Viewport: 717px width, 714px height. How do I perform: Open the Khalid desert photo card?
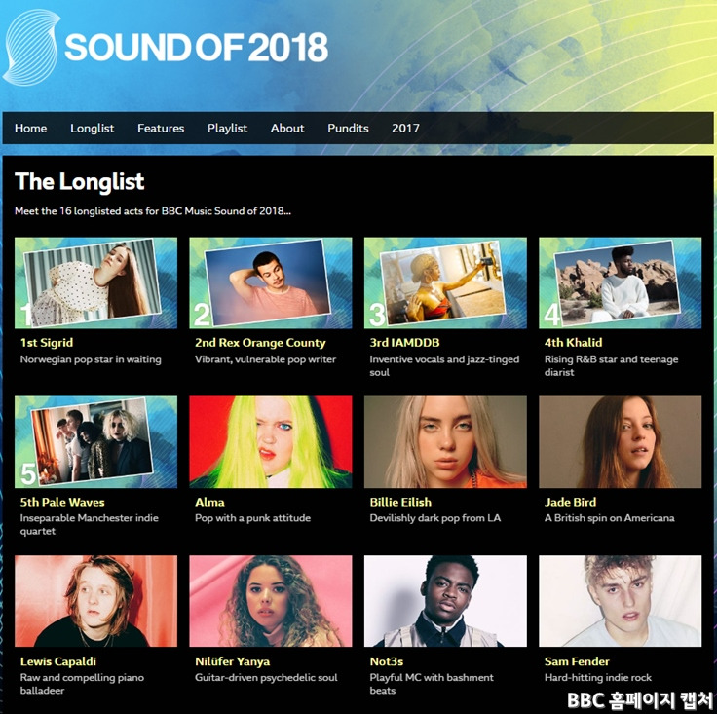[x=620, y=282]
